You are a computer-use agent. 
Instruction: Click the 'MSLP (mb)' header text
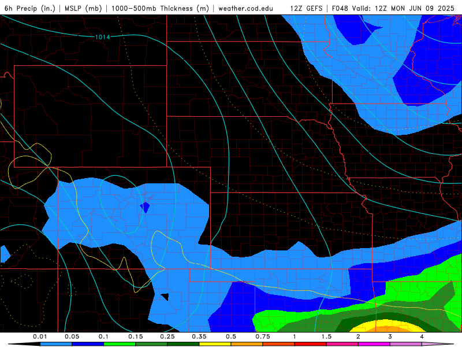pyautogui.click(x=83, y=8)
